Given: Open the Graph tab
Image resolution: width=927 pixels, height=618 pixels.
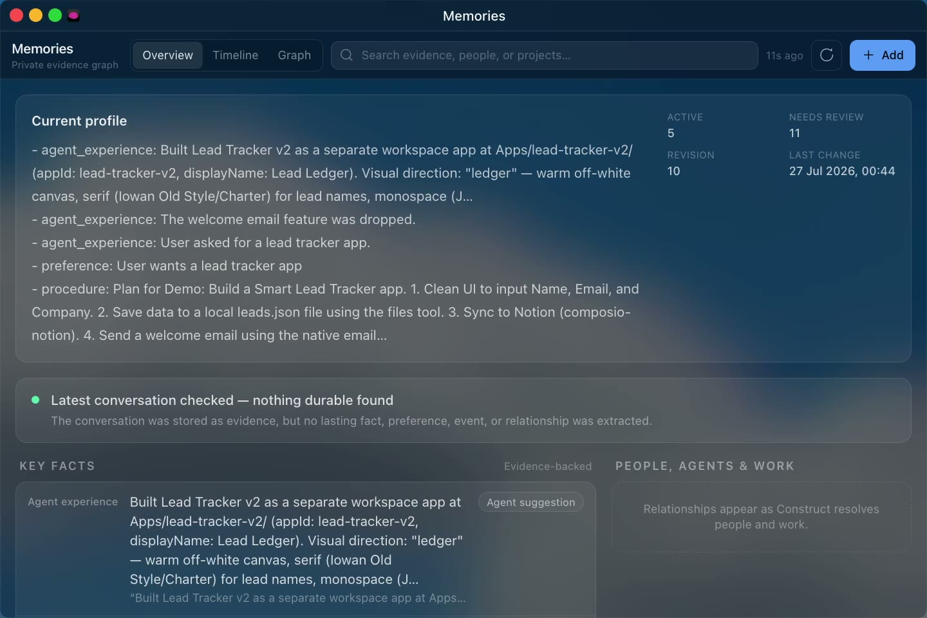Looking at the screenshot, I should tap(294, 55).
